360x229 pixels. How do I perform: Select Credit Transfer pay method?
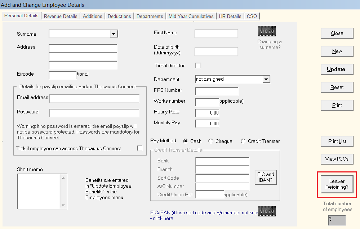243,141
